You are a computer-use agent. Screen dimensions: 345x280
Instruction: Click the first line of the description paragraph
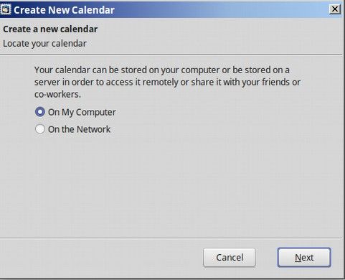pos(162,70)
